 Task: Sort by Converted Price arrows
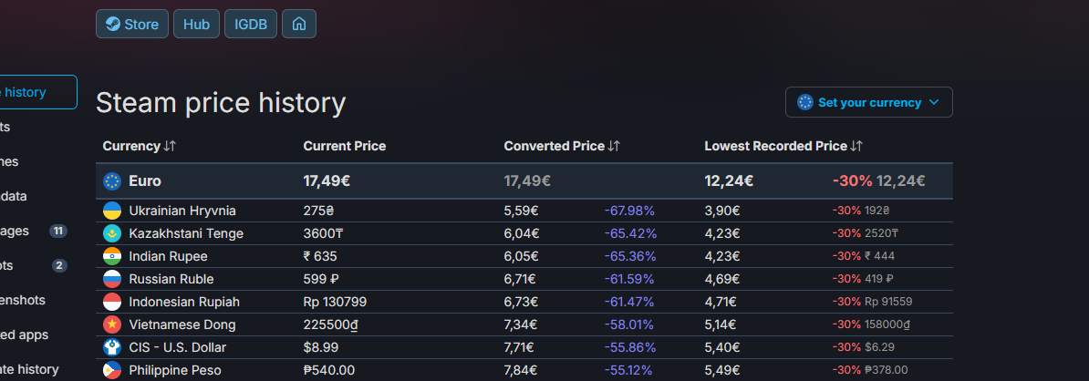coord(614,146)
